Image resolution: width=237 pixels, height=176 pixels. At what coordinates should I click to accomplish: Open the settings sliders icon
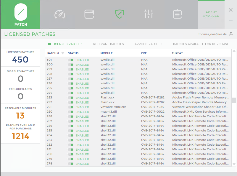coord(149,14)
